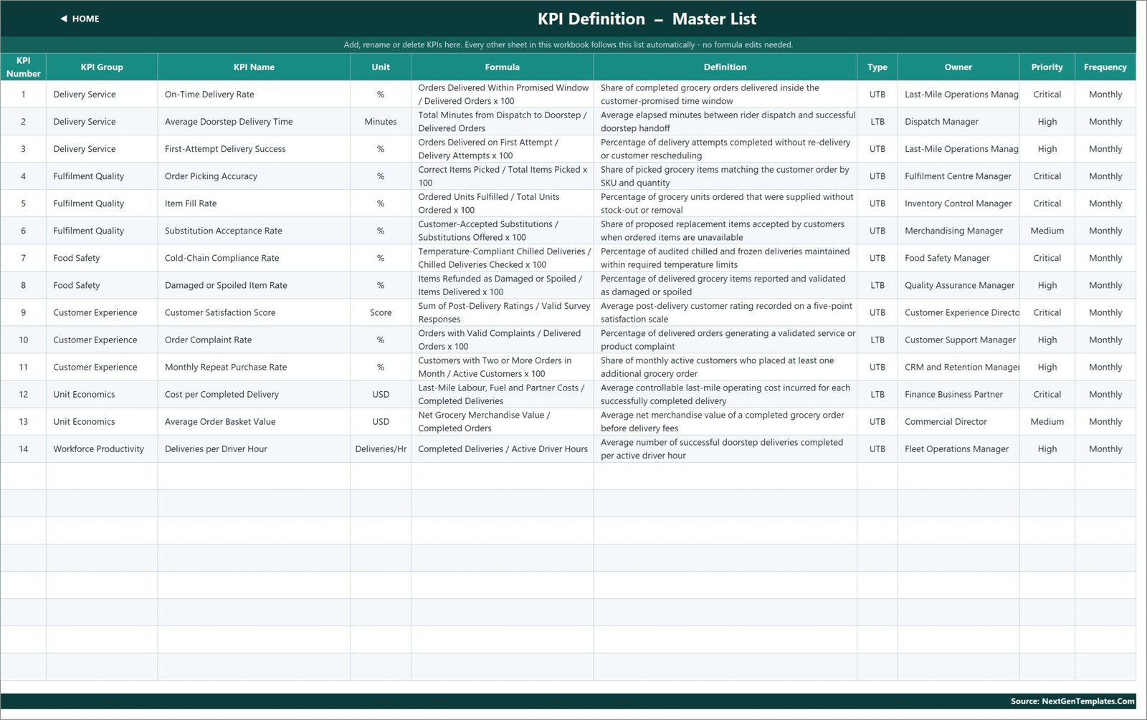The image size is (1147, 720).
Task: Click the Food Safety Manager cell
Action: click(x=958, y=258)
